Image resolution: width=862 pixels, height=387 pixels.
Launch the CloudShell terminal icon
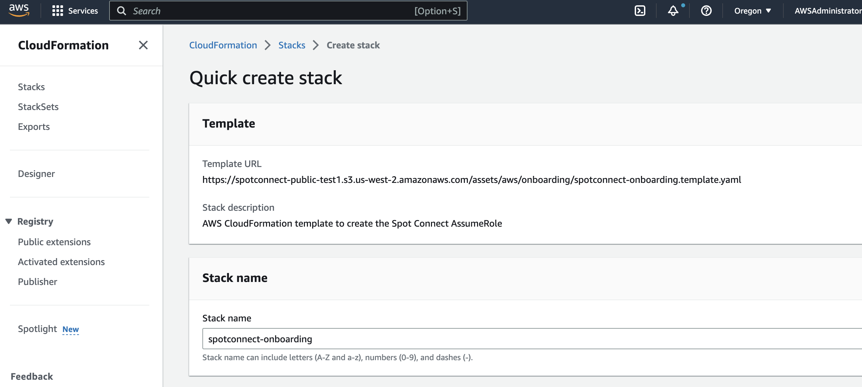(x=639, y=11)
